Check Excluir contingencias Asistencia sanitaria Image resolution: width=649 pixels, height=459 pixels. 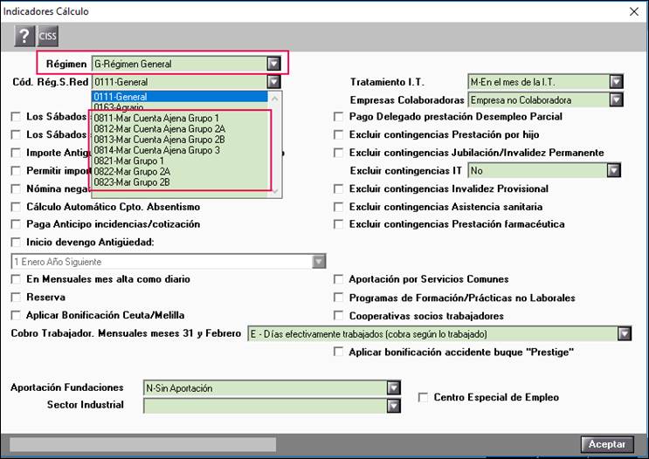pos(339,207)
